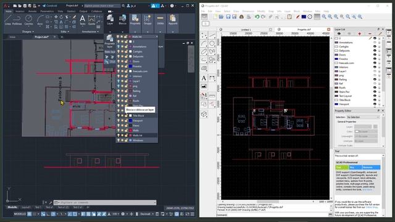
Task: Toggle visibility eye of Roofs layer in QCAD
Action: coord(375,88)
